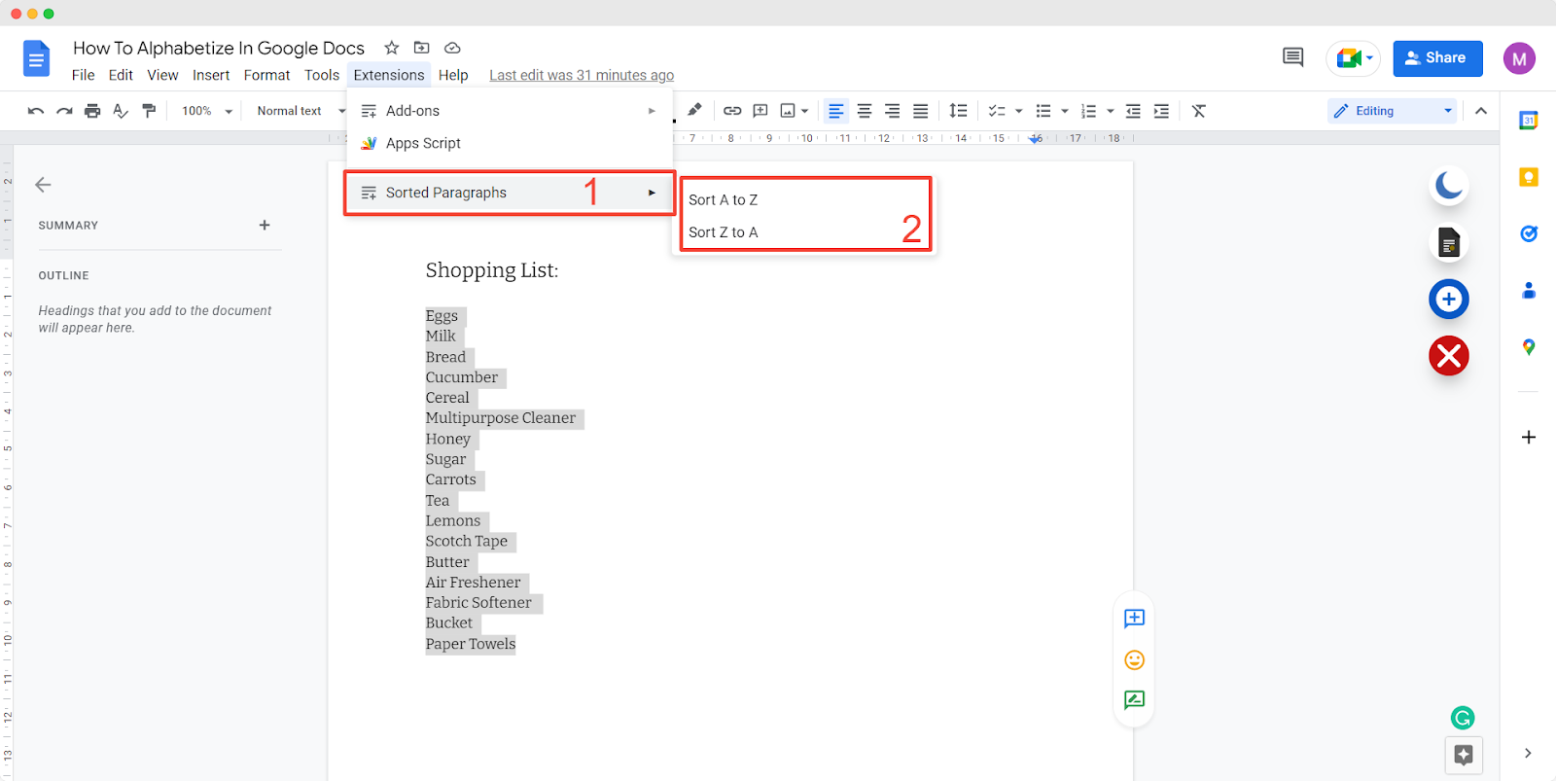Click the blue Share button
The width and height of the screenshot is (1556, 781).
[x=1437, y=58]
